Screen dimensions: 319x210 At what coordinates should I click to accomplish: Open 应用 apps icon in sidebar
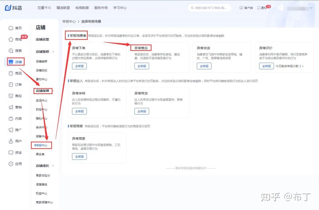11,164
